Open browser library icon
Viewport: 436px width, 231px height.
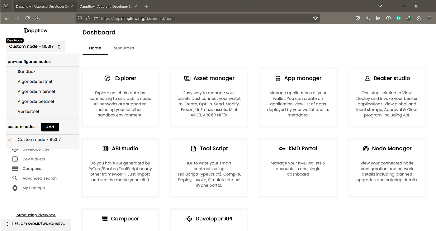point(378,18)
